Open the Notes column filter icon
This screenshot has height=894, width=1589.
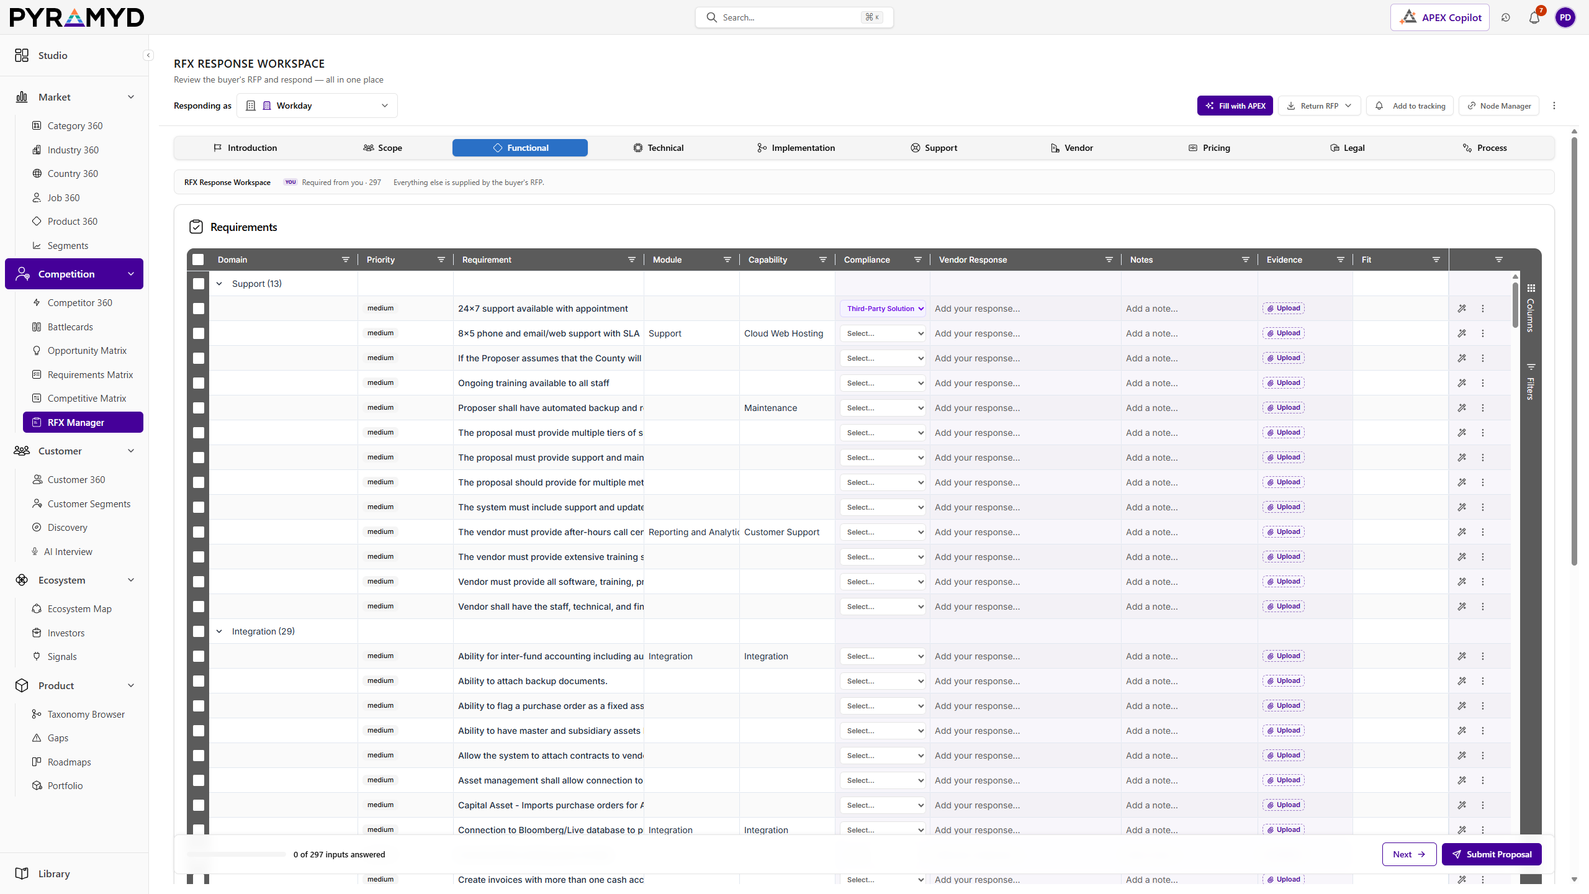(1246, 260)
